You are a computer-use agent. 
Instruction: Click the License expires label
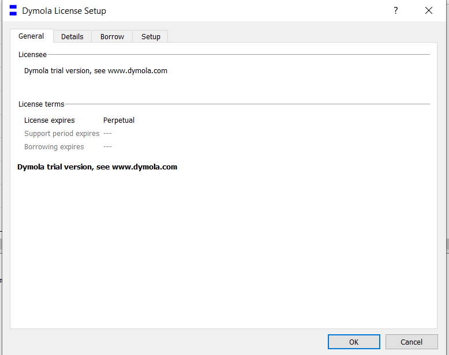[49, 120]
